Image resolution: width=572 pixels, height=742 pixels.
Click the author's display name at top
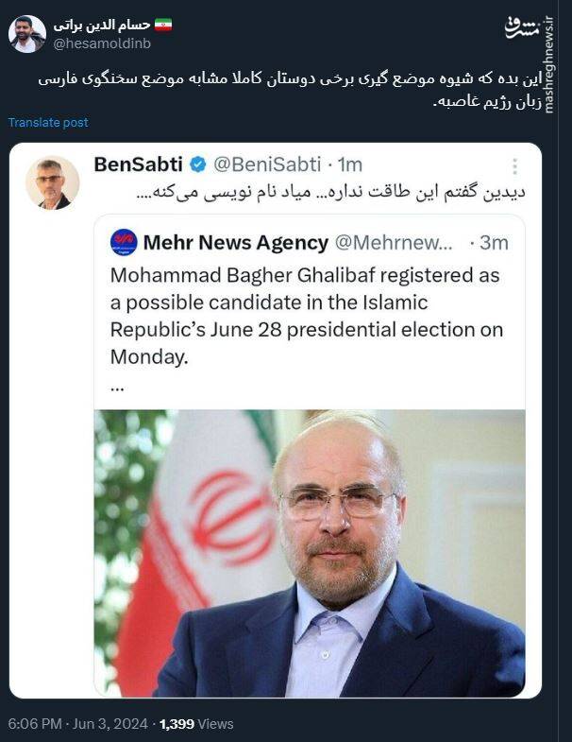106,23
